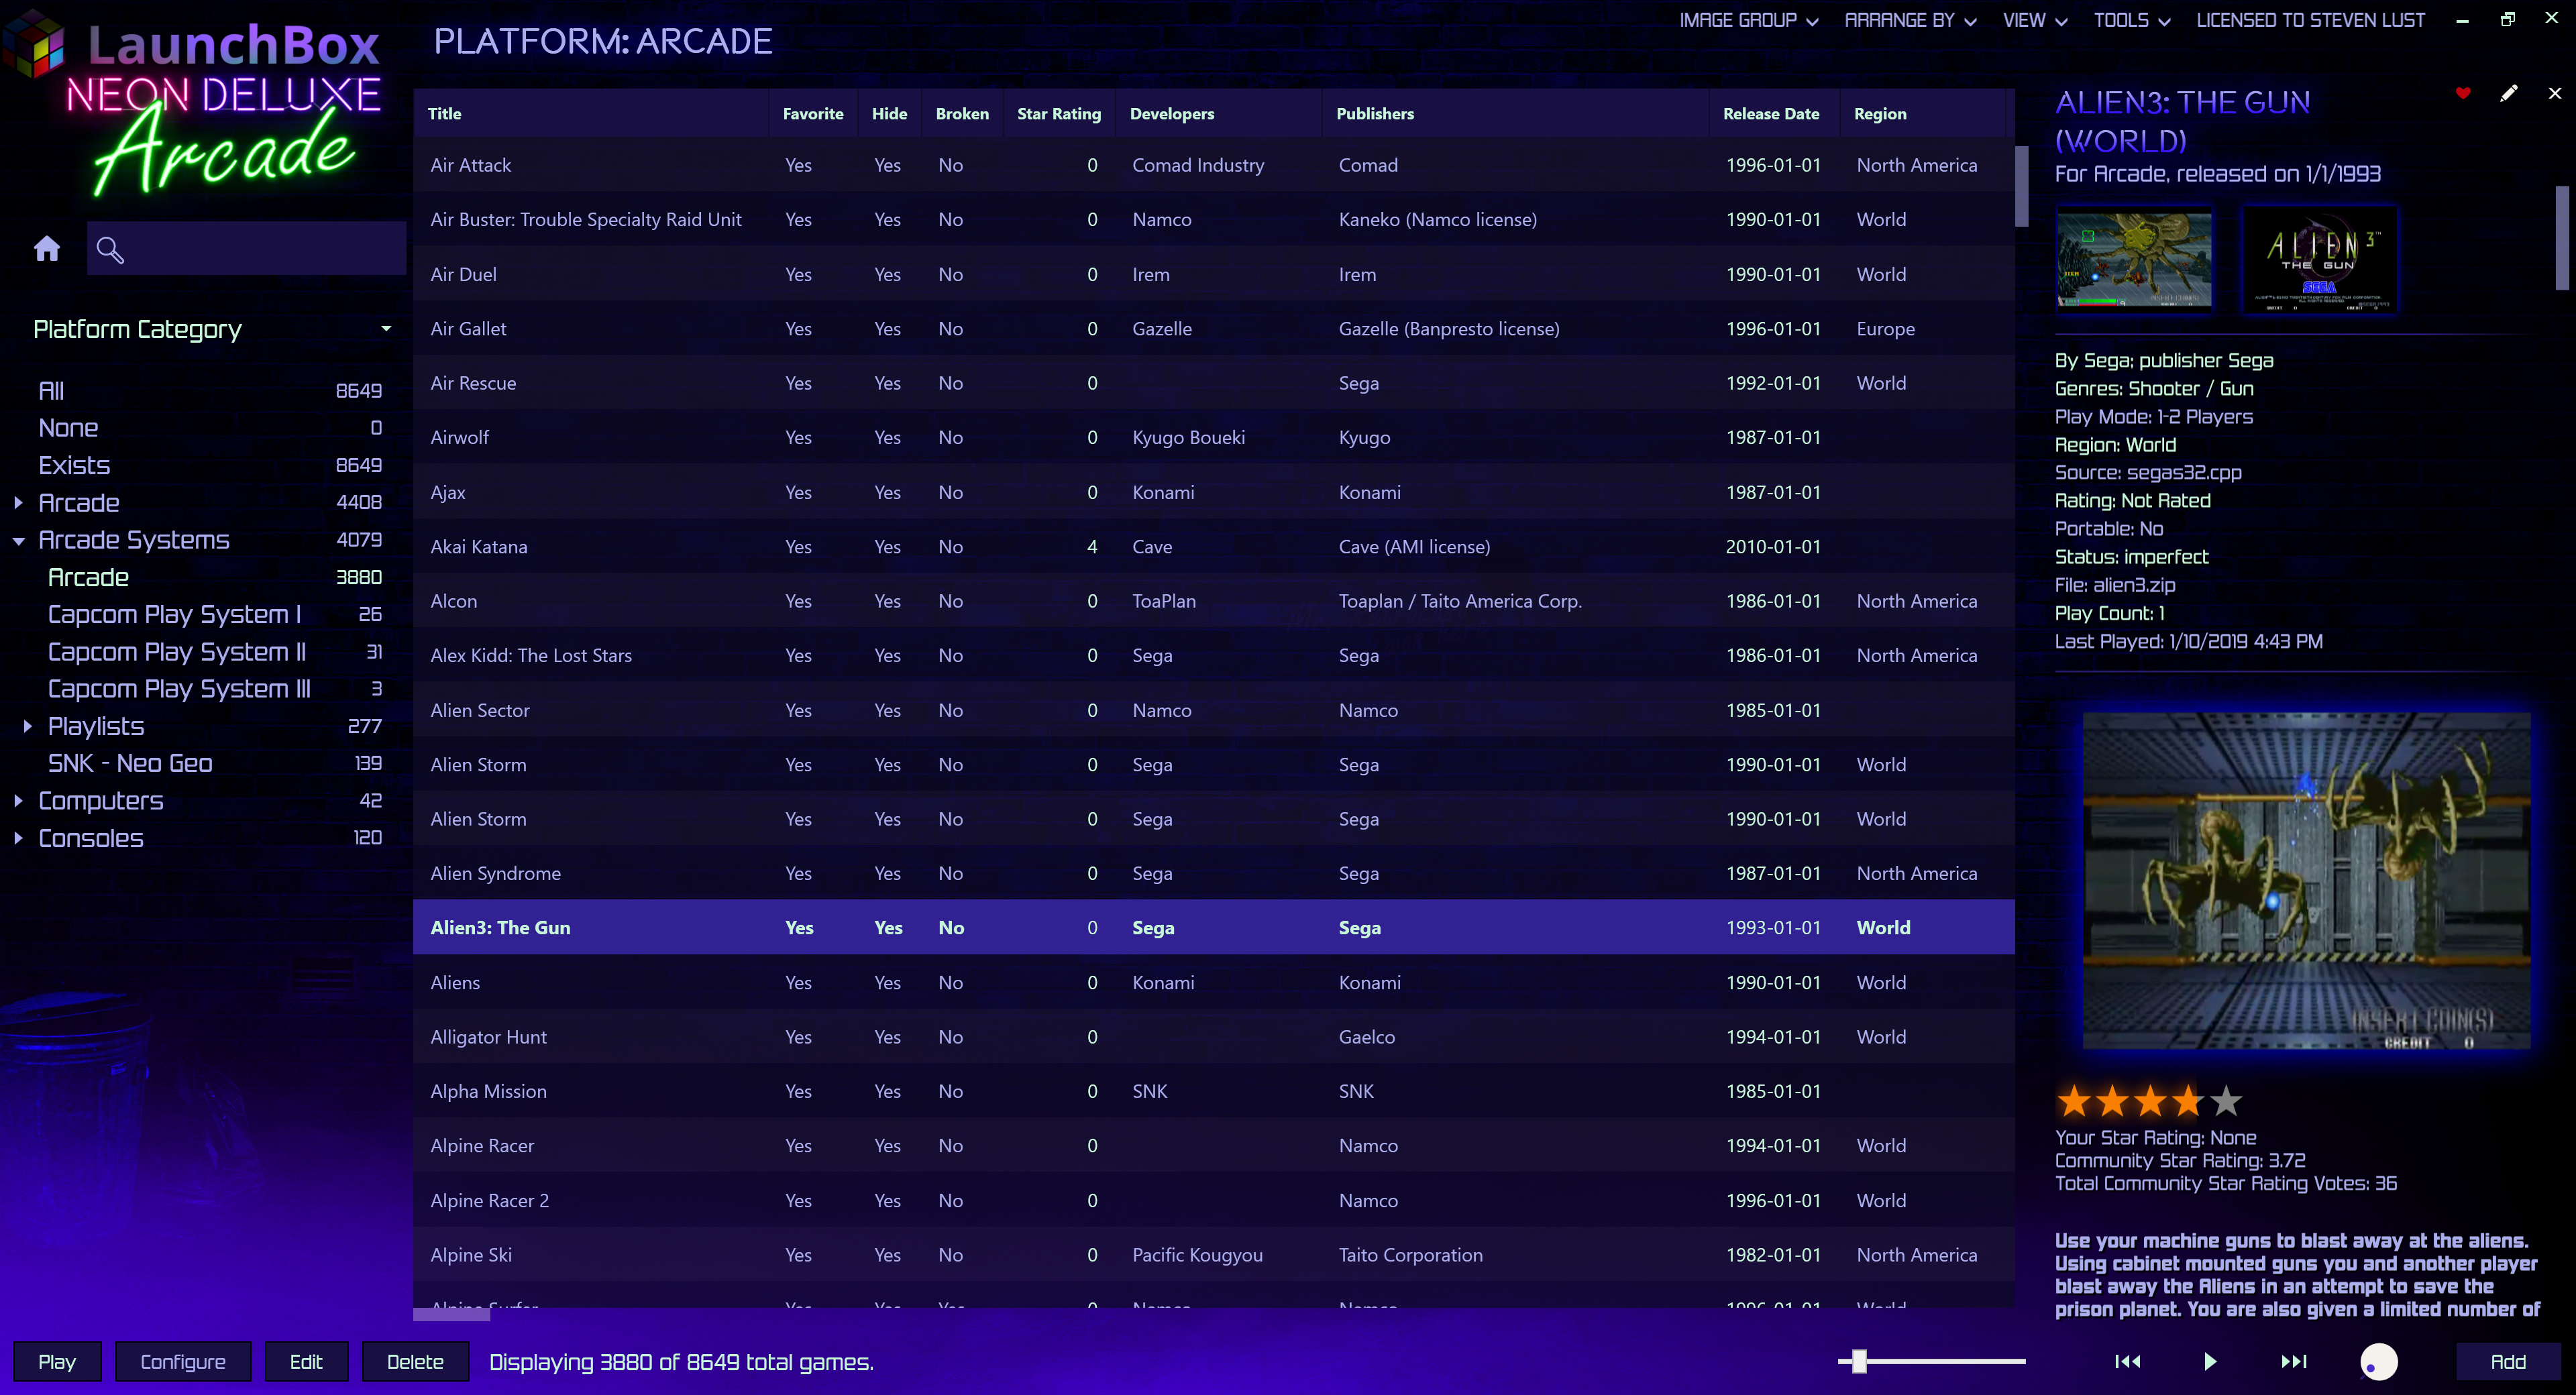Select the Alpine Ski row
The image size is (2576, 1395).
coord(1213,1254)
